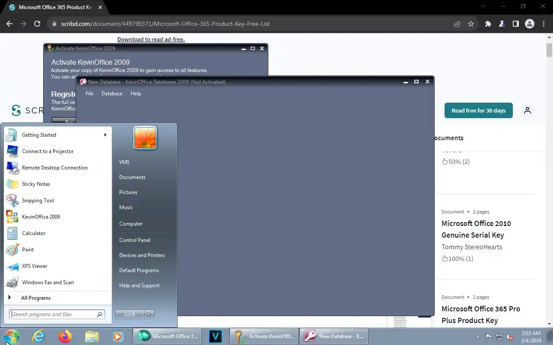Open XPS Viewer
Viewport: 553px width, 345px height.
57,266
